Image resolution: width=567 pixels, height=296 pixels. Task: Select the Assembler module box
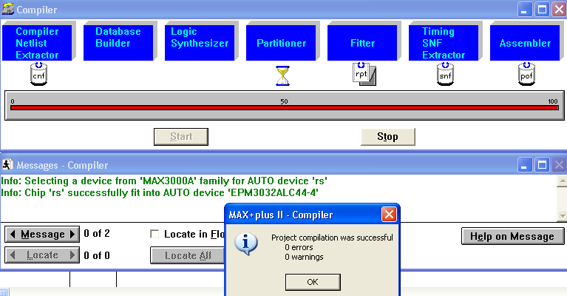pos(525,43)
